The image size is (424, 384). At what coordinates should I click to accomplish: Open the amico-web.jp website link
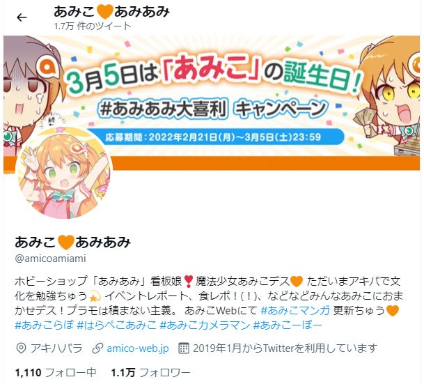tap(138, 348)
